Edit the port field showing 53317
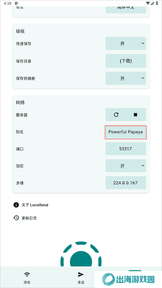162x288 pixels. pyautogui.click(x=126, y=149)
